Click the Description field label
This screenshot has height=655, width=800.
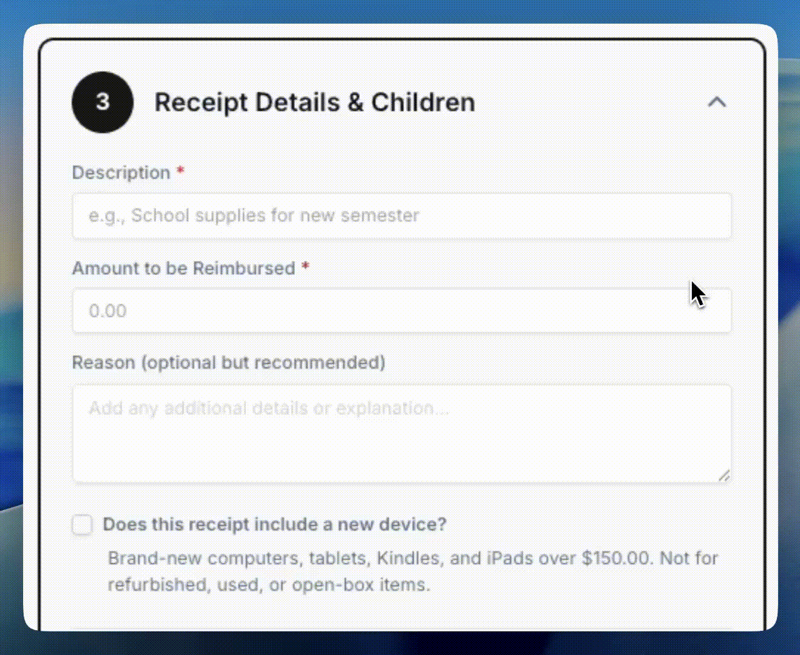[x=121, y=173]
